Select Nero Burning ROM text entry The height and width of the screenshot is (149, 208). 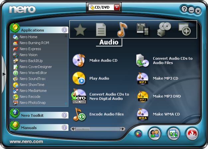click(x=34, y=43)
